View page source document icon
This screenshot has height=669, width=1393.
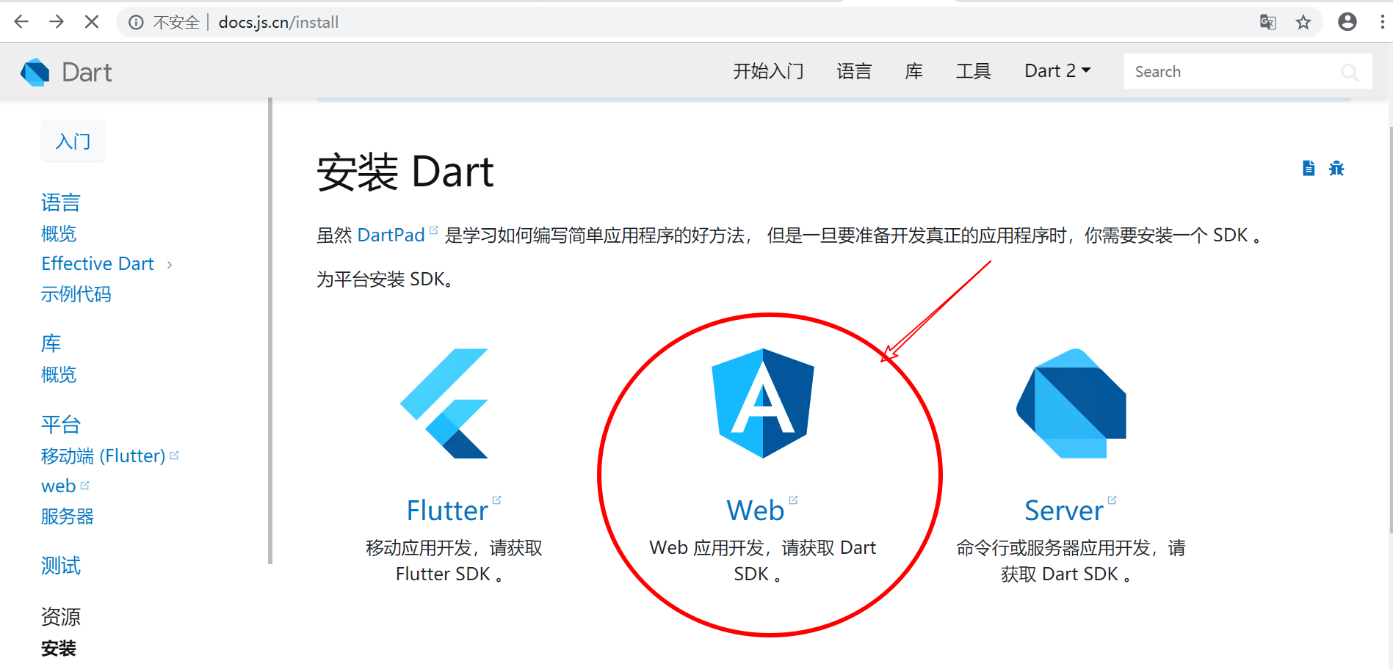tap(1309, 168)
